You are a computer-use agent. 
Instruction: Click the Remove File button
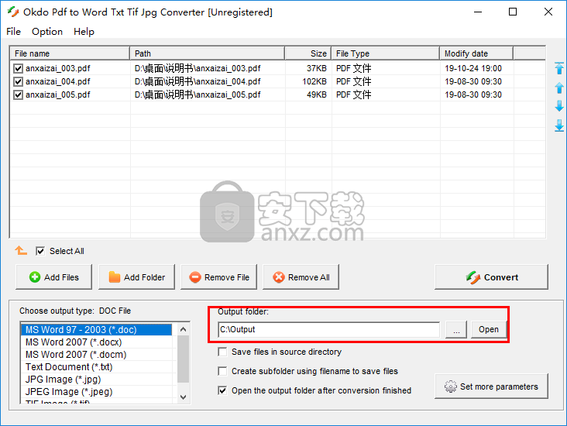[218, 277]
